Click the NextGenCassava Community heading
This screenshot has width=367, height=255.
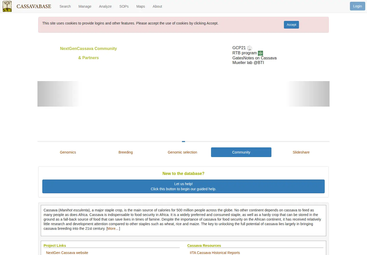(x=88, y=49)
